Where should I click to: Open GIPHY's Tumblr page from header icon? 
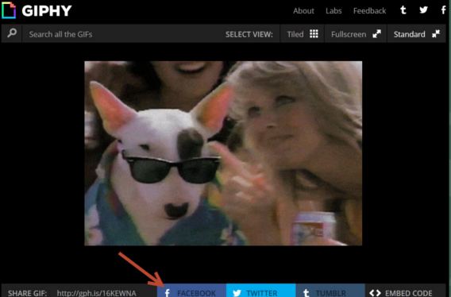[403, 10]
